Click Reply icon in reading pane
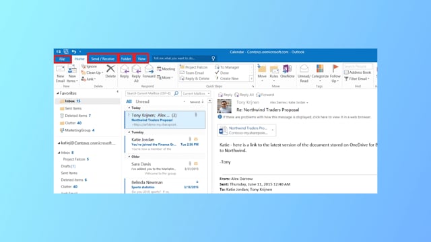Screen dimensions: 431x242 coord(225,95)
